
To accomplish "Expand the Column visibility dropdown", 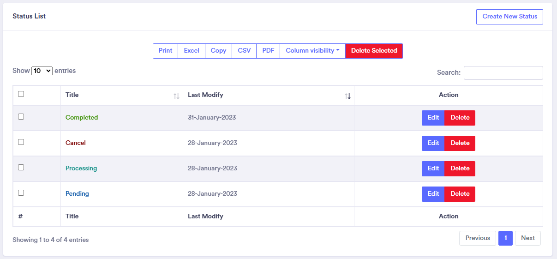I will [312, 51].
